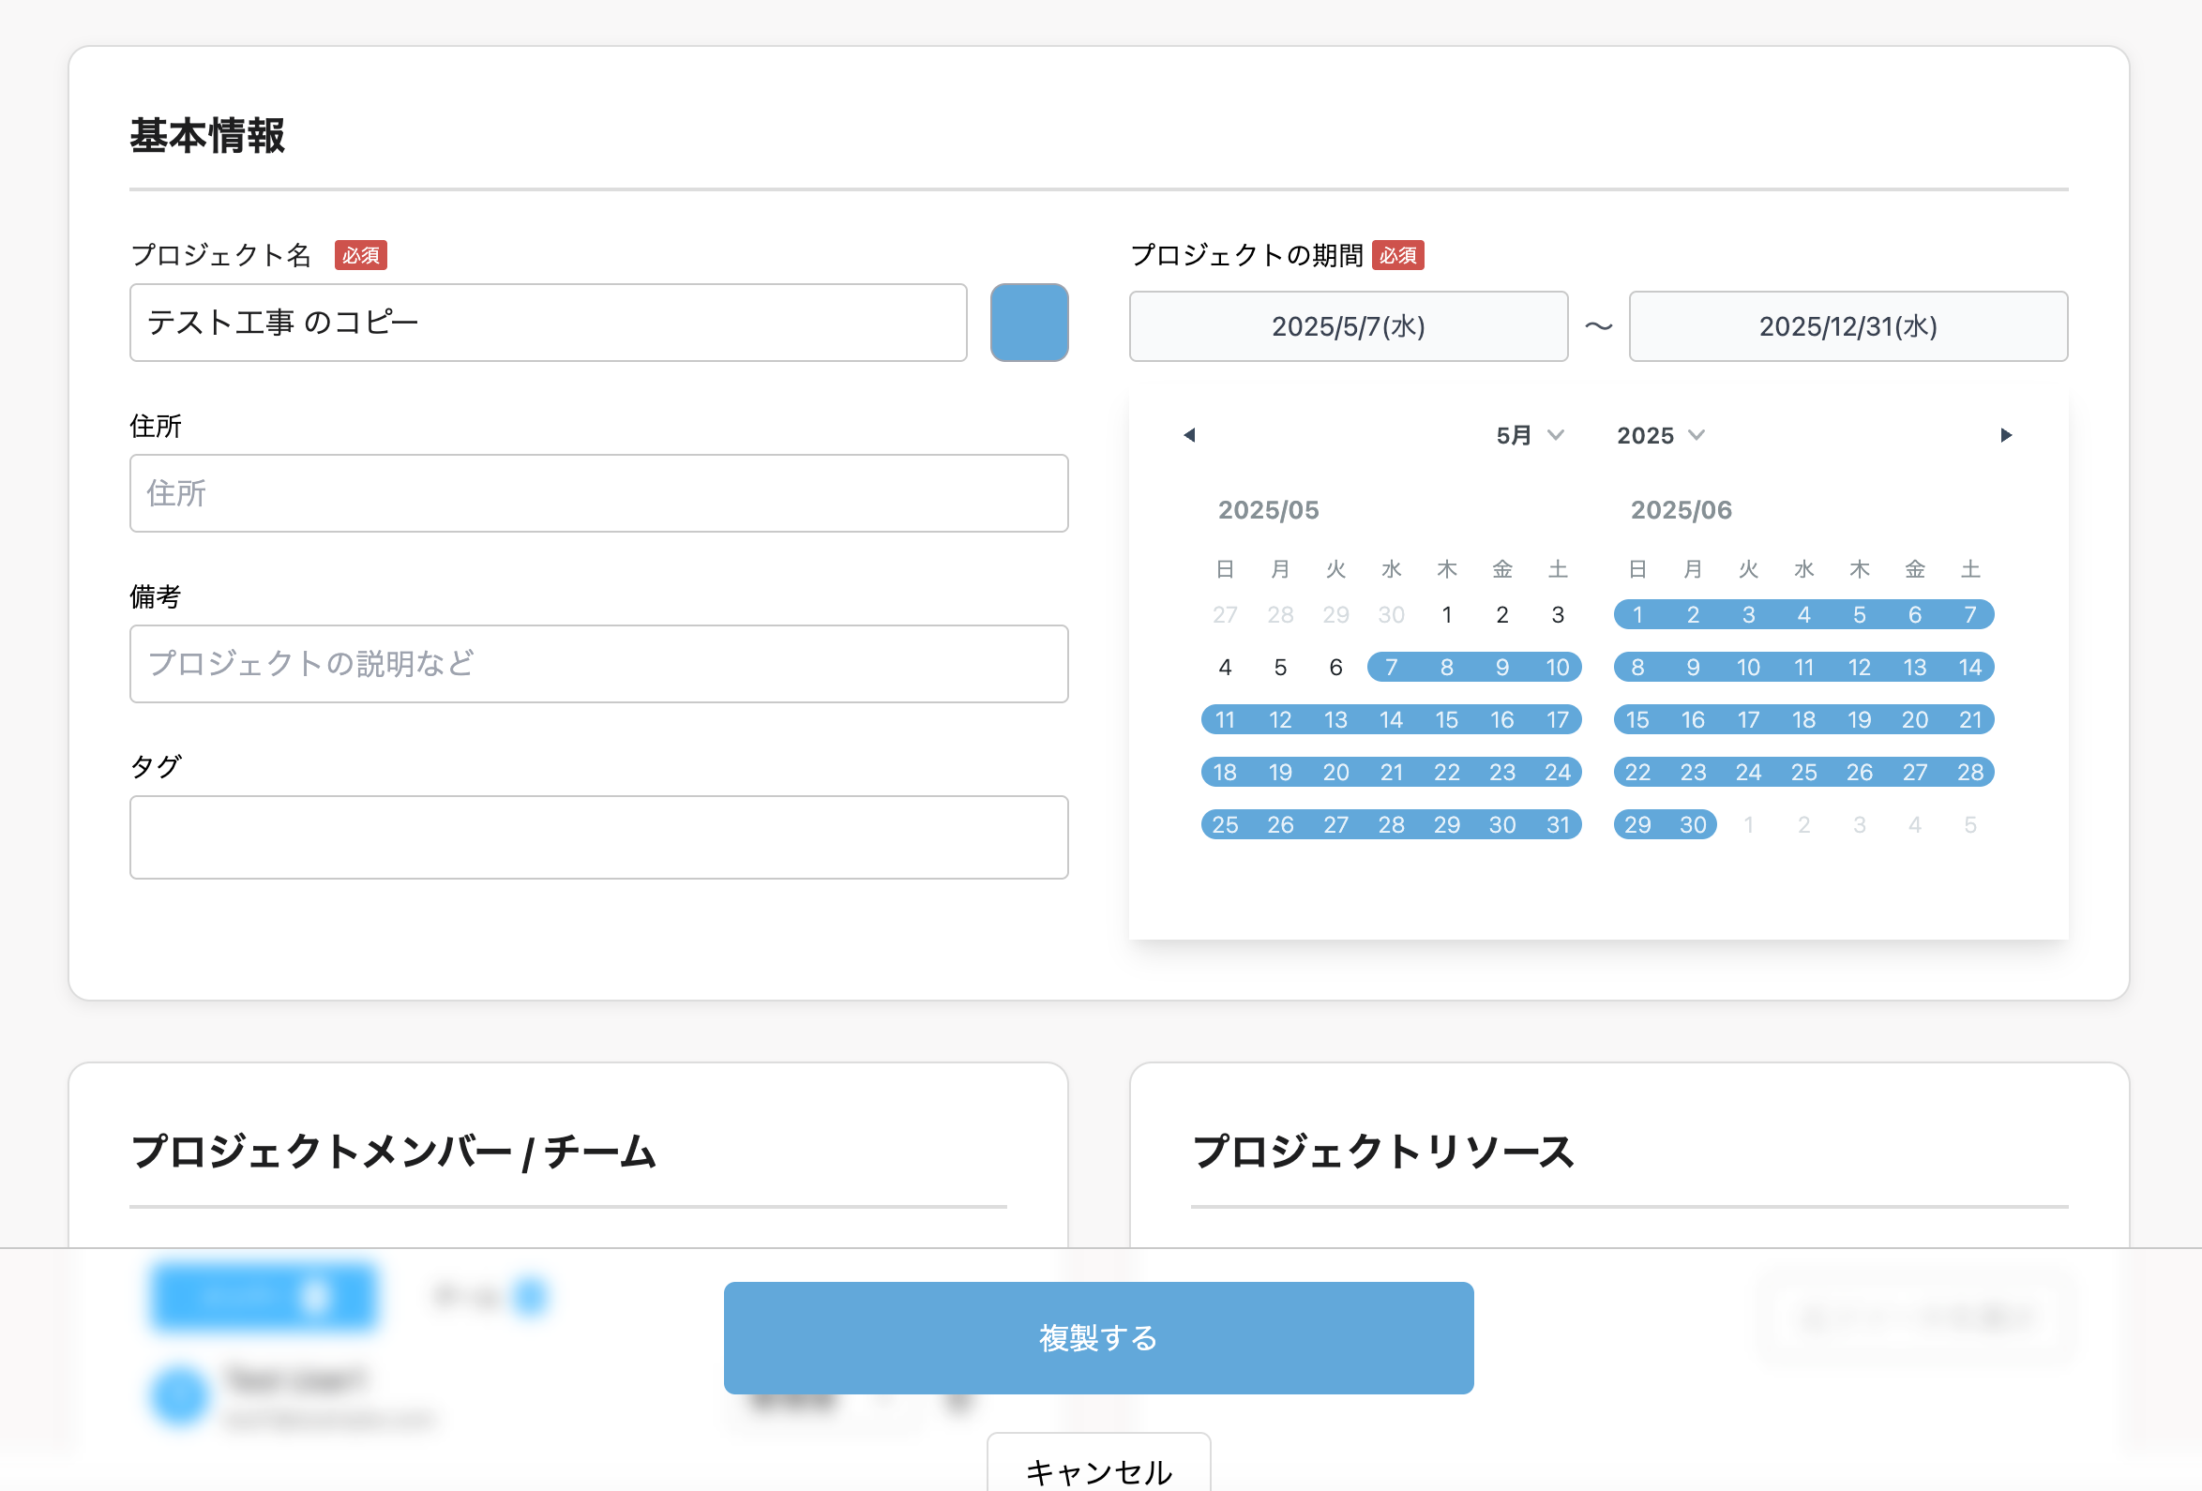
Task: Click the タグ tag input field
Action: 598,836
